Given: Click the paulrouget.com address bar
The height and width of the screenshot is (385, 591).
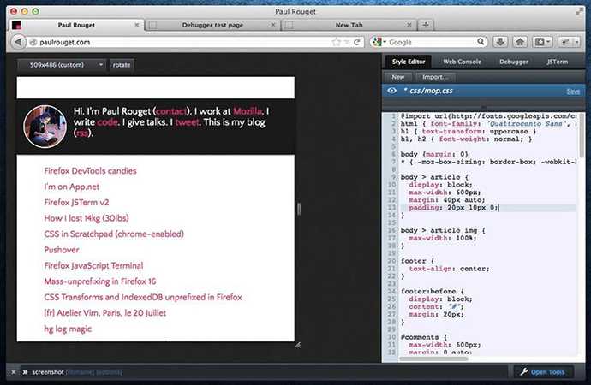Looking at the screenshot, I should tap(171, 42).
